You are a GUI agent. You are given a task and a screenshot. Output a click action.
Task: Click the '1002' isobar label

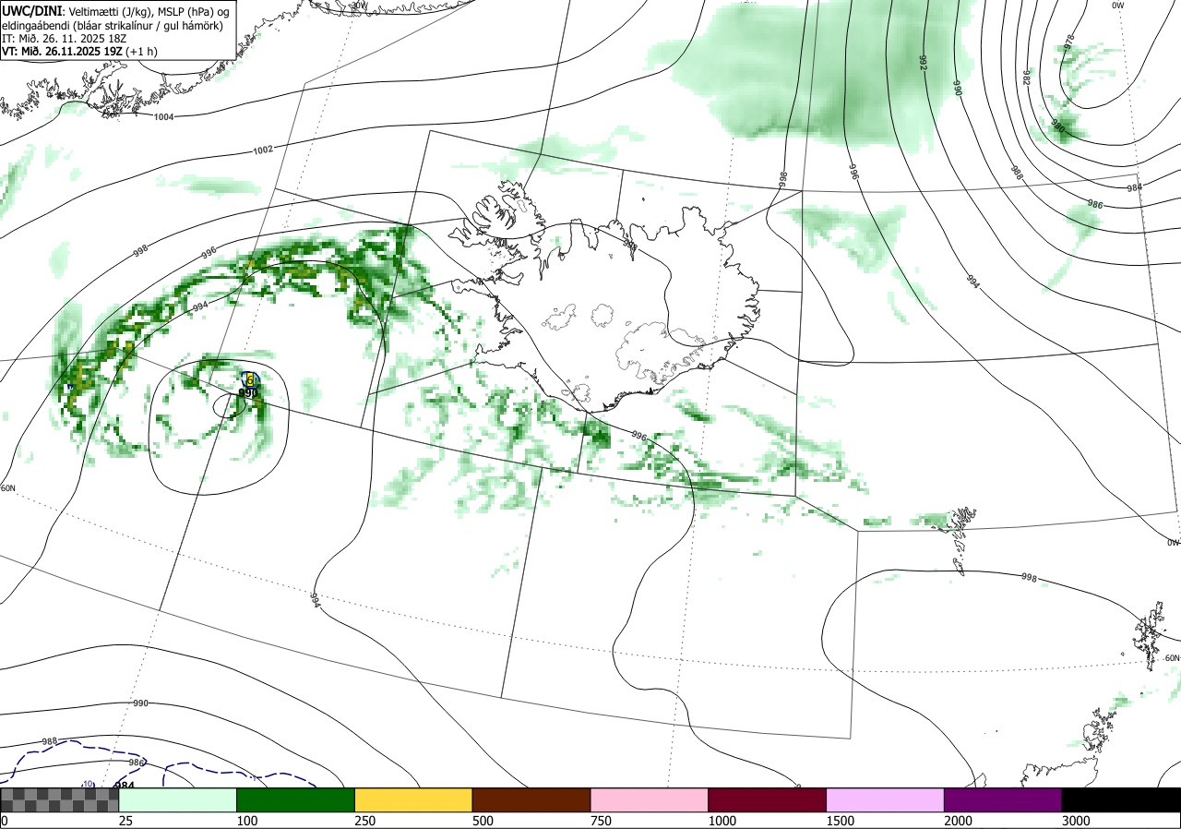[263, 150]
